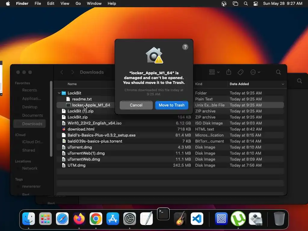Select the uTorrentWeb(1).dmg file

pyautogui.click(x=86, y=153)
